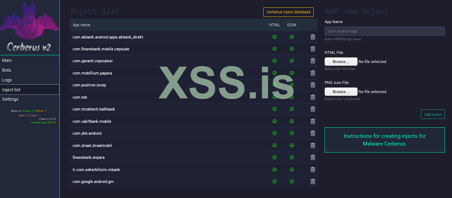Click the License days left status text
This screenshot has height=198, width=452.
click(x=43, y=123)
